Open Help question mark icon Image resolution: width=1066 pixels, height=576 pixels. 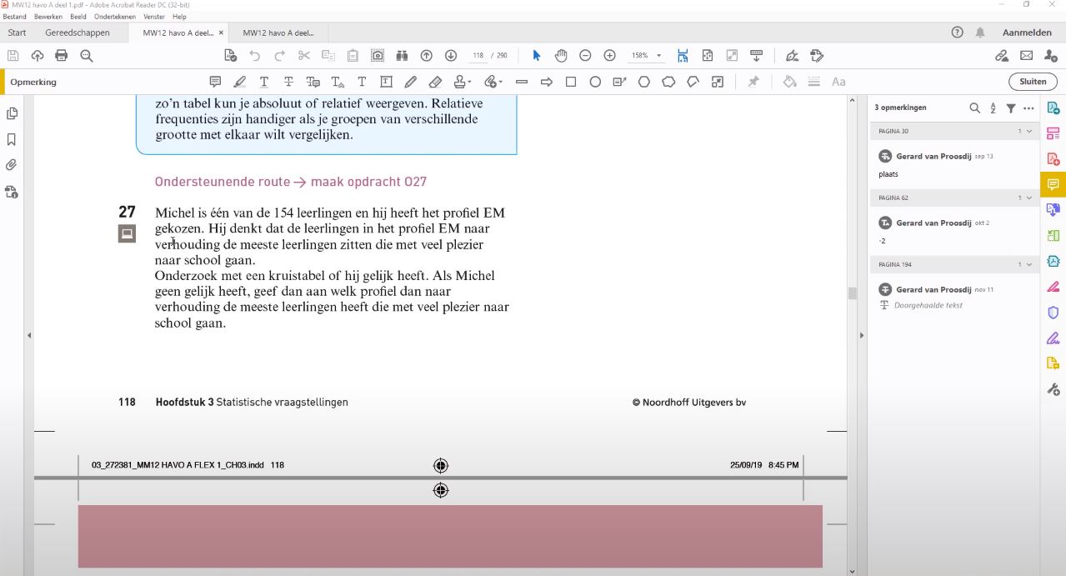(x=958, y=33)
